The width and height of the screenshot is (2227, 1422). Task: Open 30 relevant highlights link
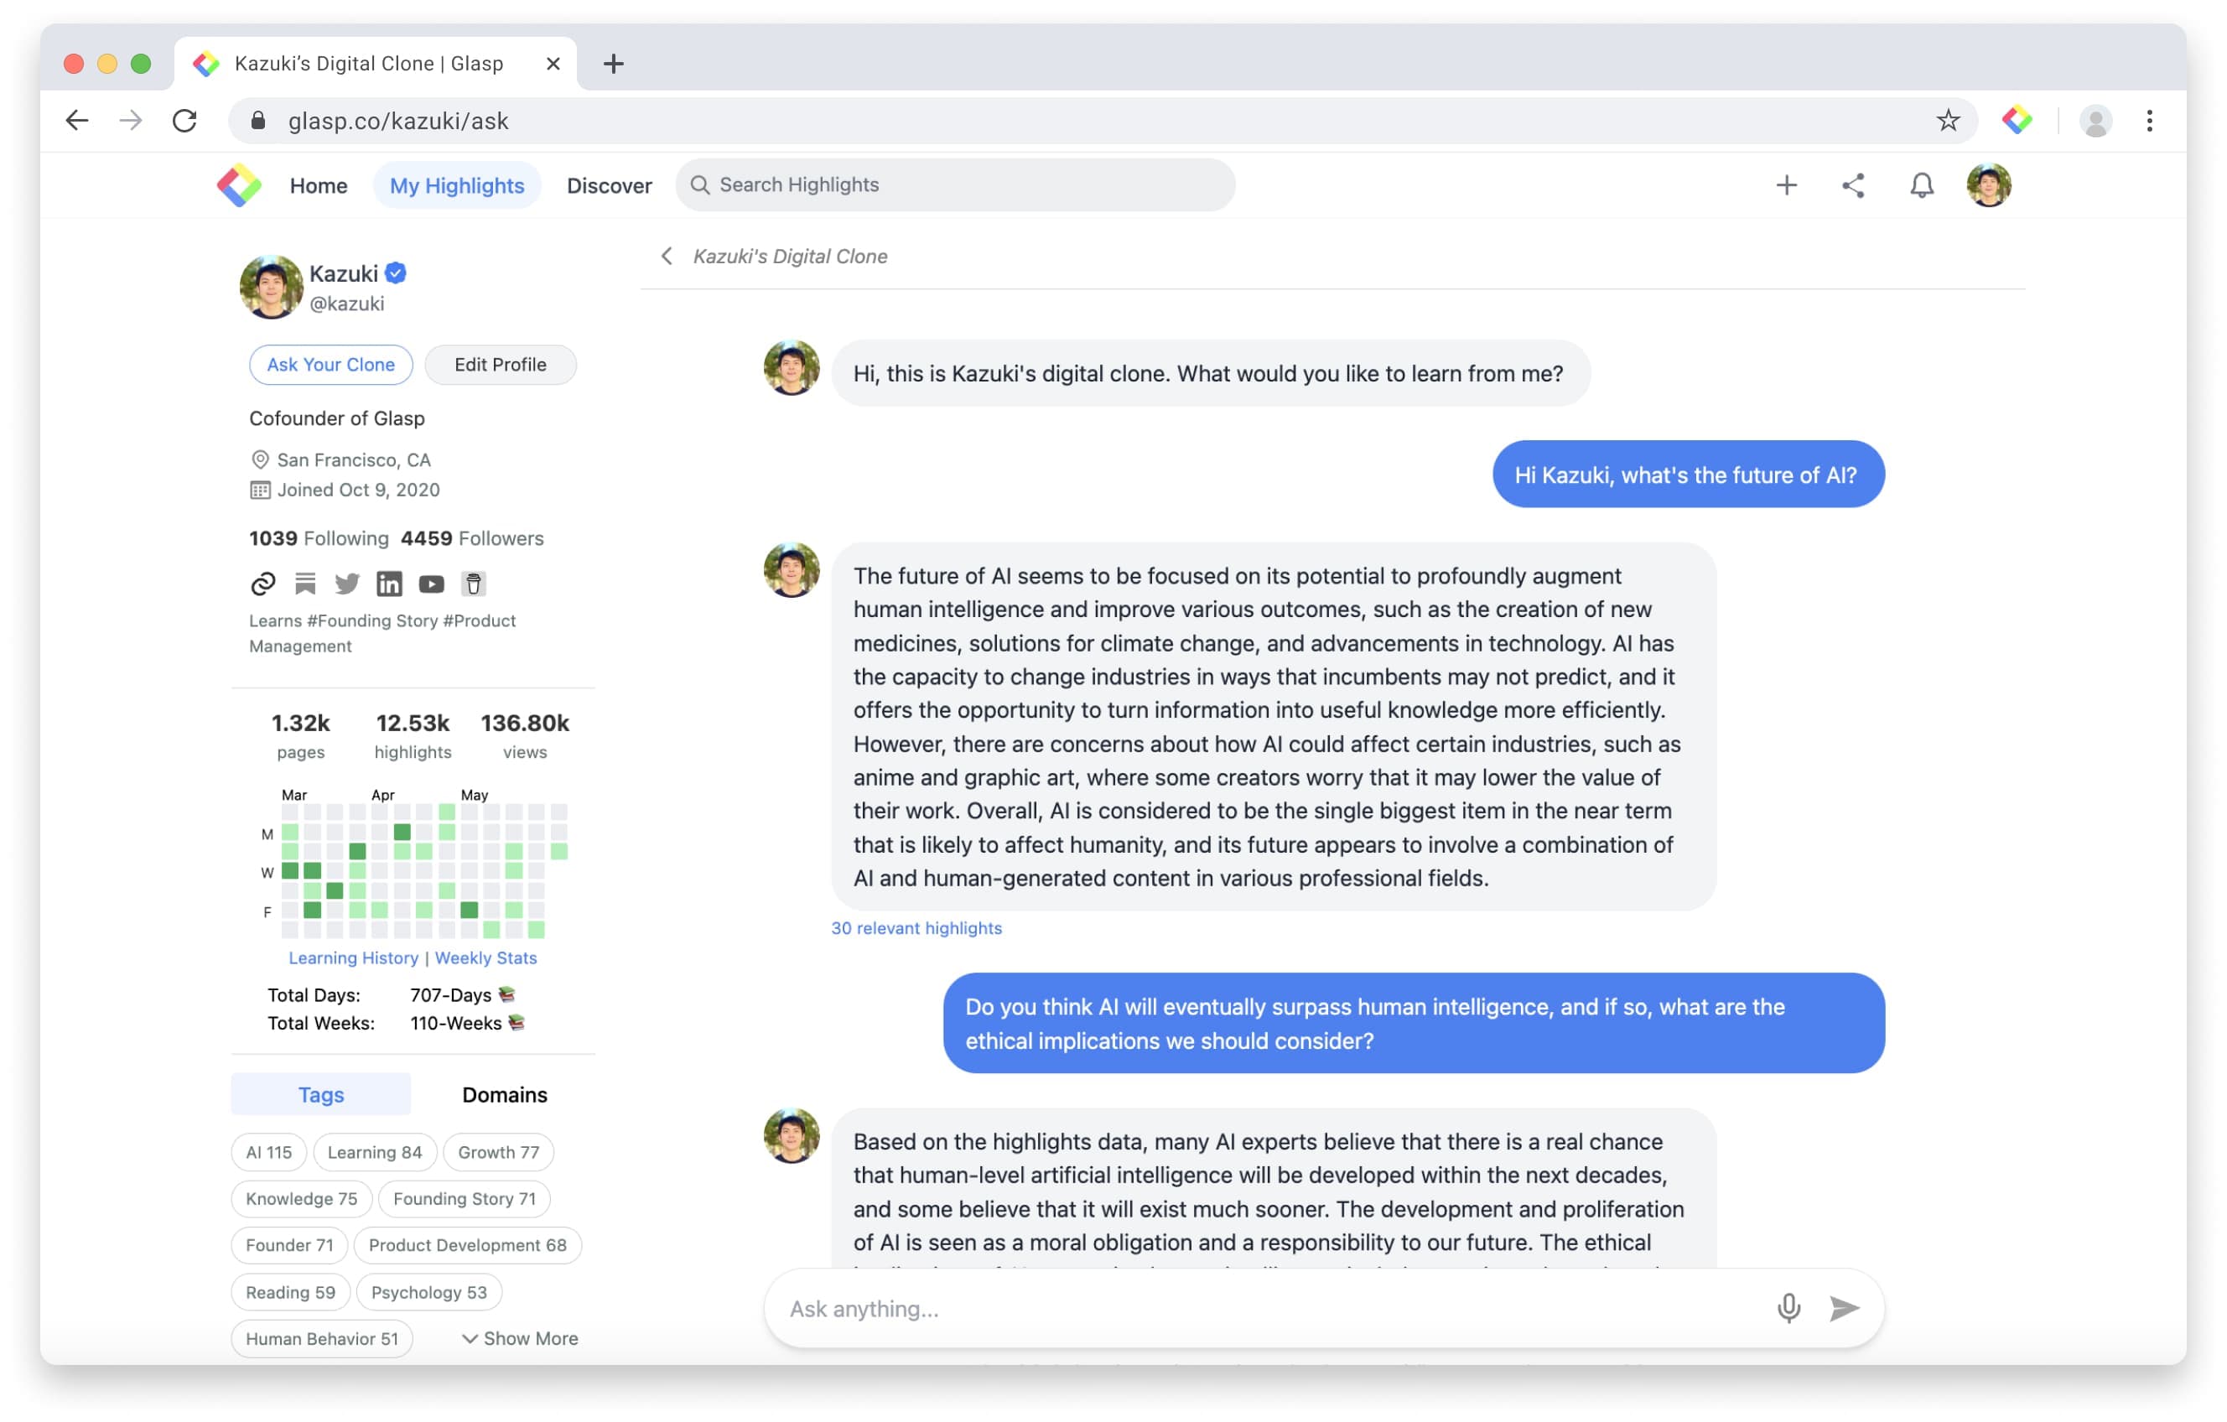click(916, 927)
